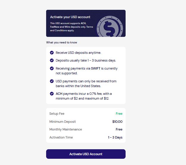This screenshot has height=165, width=186.
Task: Click the Monthly Maintenance Free value
Action: click(x=119, y=129)
